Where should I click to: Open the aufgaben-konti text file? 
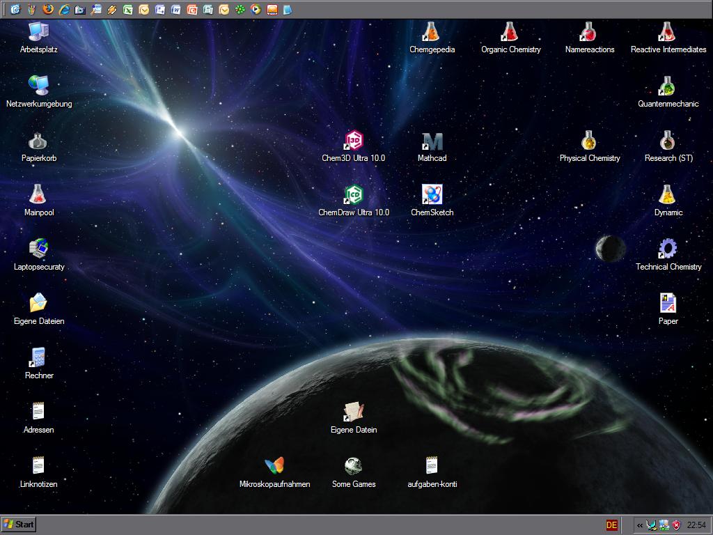click(432, 466)
